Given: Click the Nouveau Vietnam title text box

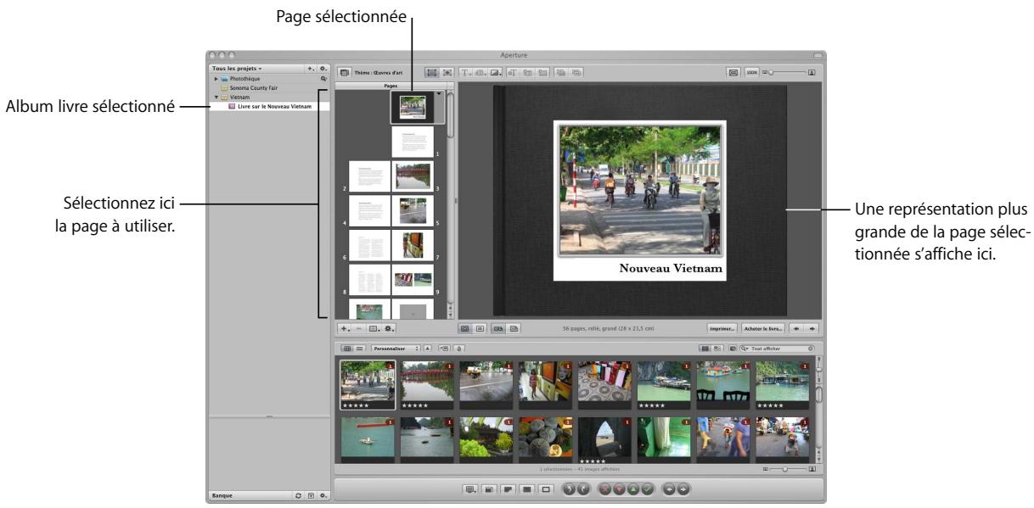Looking at the screenshot, I should 671,269.
